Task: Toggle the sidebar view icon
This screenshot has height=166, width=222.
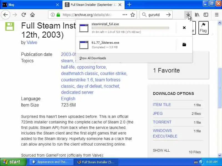Action: (206, 15)
